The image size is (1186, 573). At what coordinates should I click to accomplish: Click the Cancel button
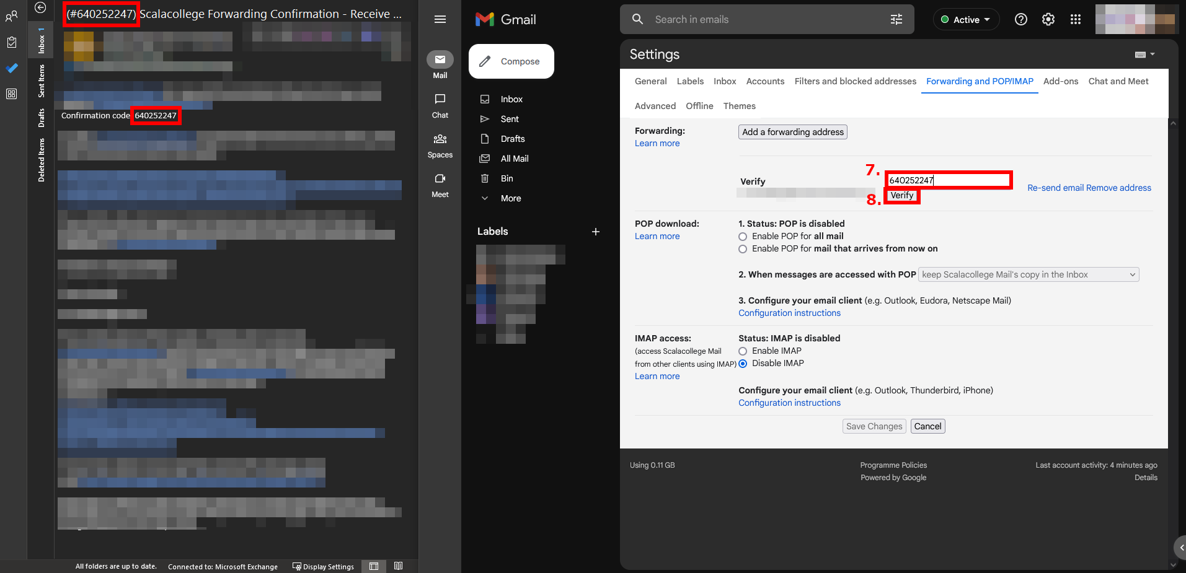click(928, 426)
